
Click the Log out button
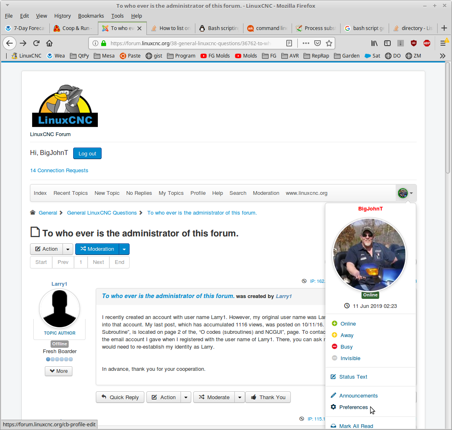click(x=87, y=153)
